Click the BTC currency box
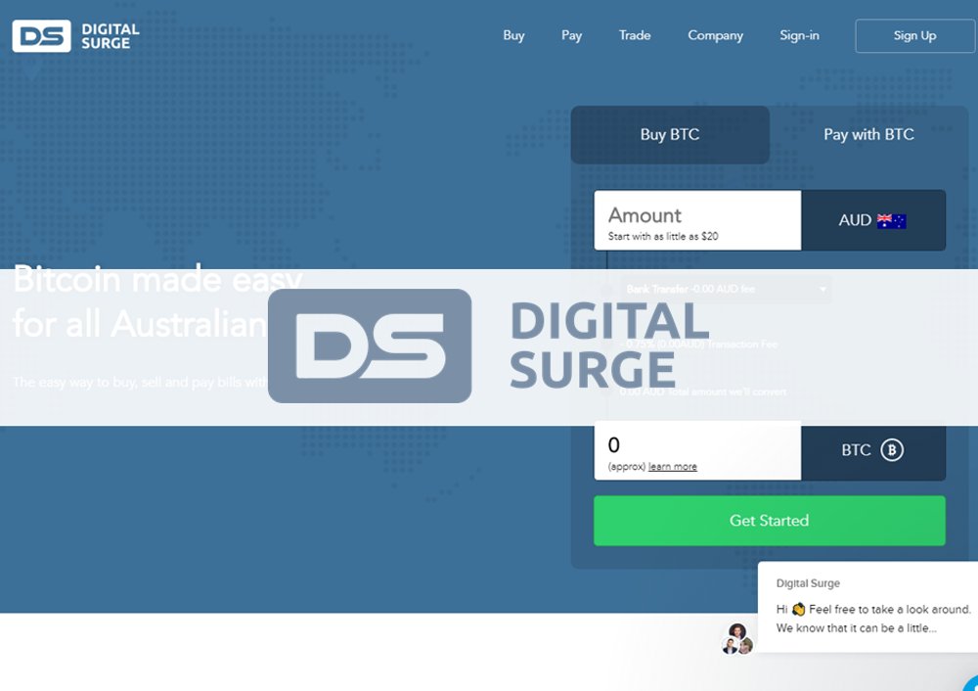The height and width of the screenshot is (691, 978). click(x=873, y=450)
